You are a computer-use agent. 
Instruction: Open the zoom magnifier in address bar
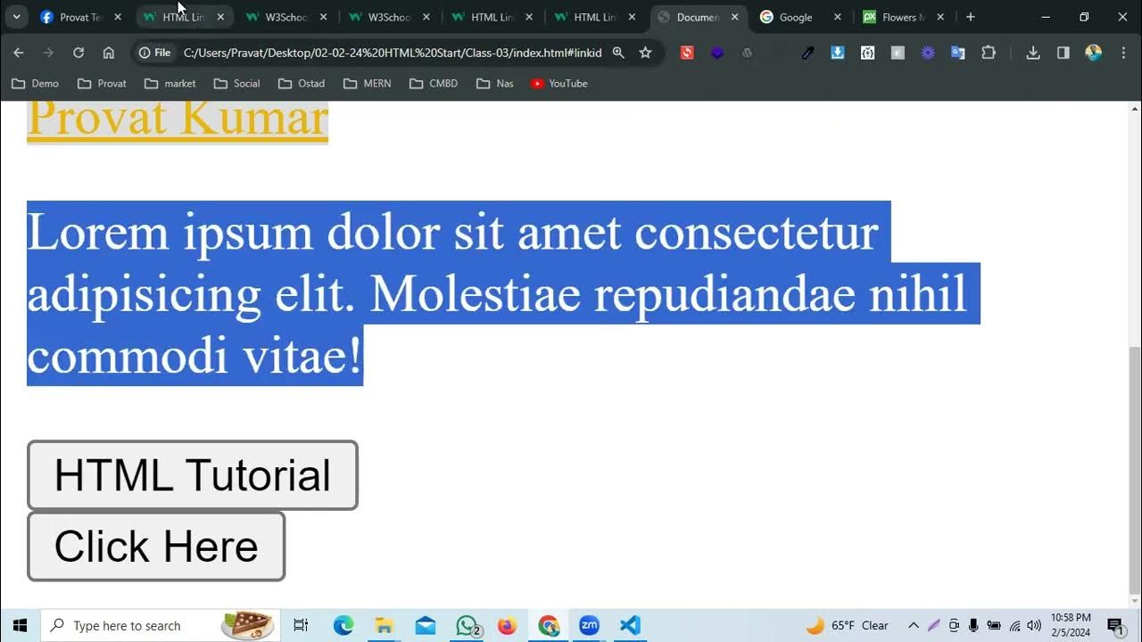point(618,53)
